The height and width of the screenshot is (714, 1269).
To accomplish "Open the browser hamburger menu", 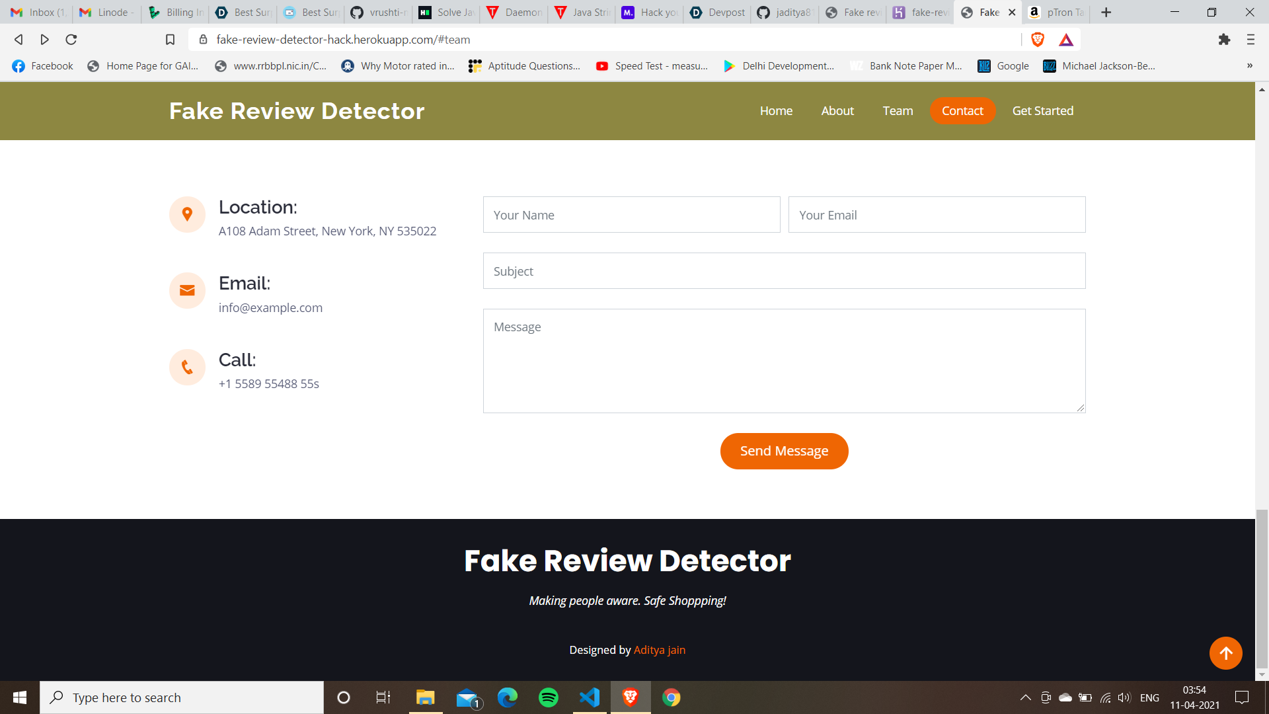I will 1250,40.
